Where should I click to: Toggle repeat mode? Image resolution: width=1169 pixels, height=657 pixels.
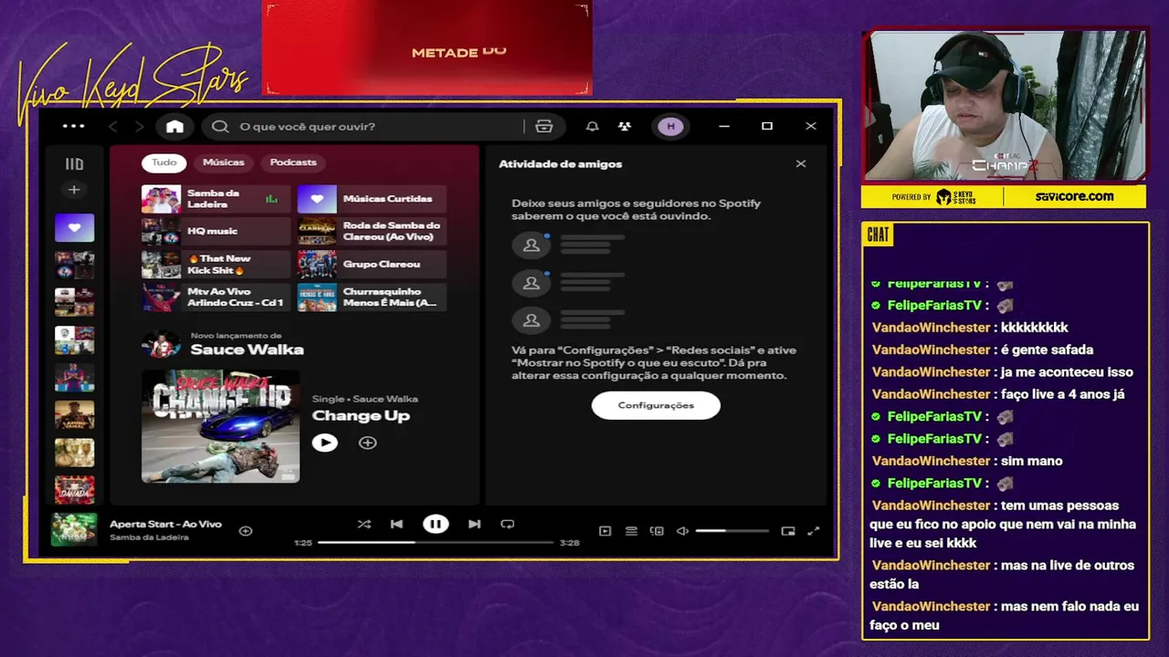tap(507, 524)
